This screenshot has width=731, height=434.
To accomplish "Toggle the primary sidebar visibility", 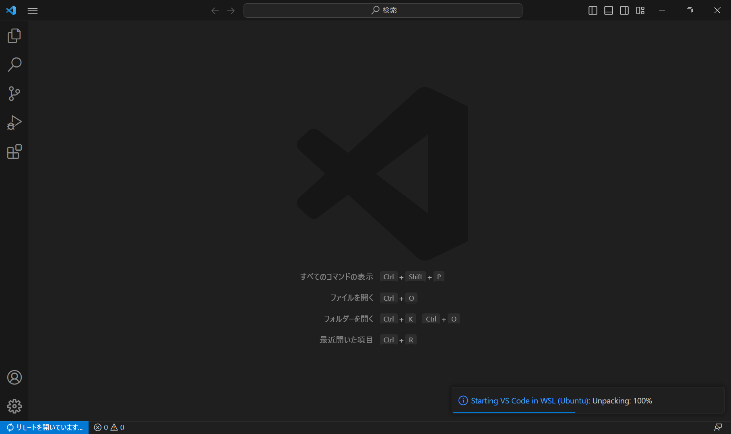I will click(x=593, y=10).
